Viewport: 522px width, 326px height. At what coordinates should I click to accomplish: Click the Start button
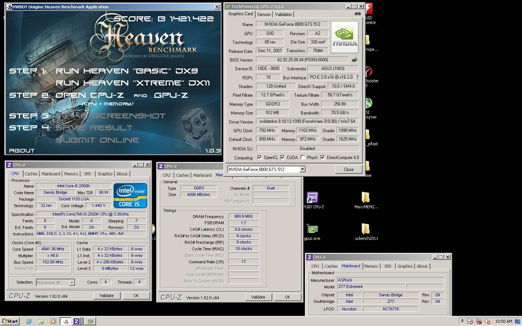click(x=10, y=321)
